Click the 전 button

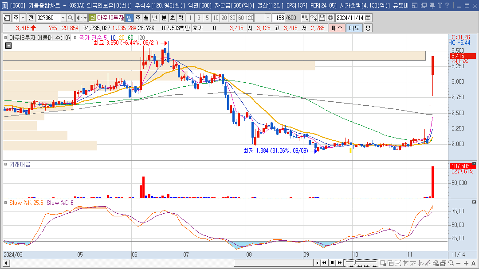tap(31, 18)
